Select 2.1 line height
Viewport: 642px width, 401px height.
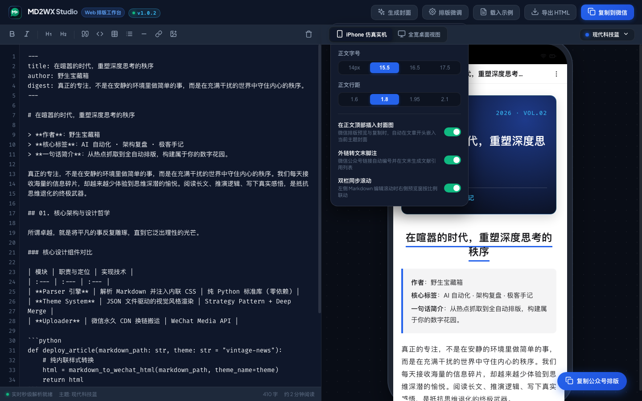coord(445,99)
